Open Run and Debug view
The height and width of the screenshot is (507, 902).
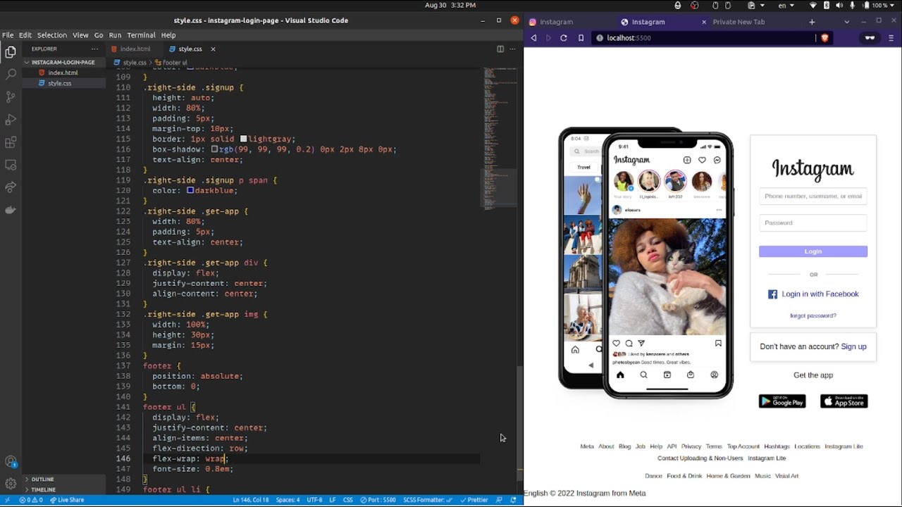click(x=11, y=120)
